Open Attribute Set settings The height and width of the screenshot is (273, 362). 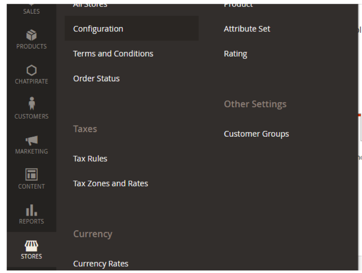coord(247,29)
